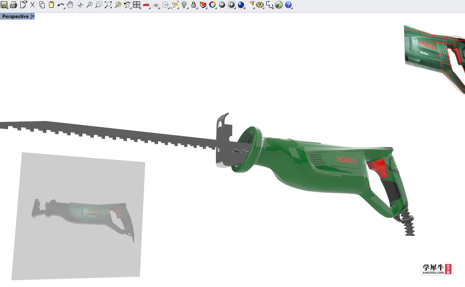Open Help with the blue question mark
This screenshot has height=287, width=465.
[x=288, y=5]
